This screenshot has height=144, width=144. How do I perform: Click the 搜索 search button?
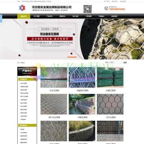coord(125,62)
